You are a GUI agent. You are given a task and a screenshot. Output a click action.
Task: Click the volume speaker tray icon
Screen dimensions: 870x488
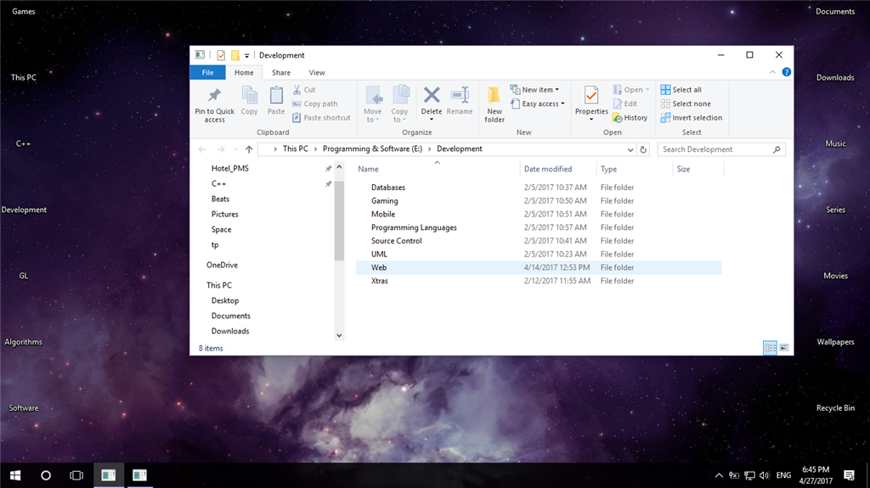point(765,475)
